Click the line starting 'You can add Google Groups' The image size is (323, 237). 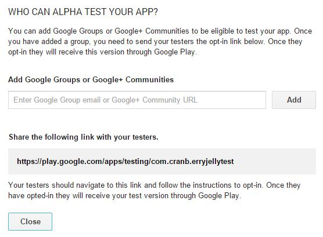pyautogui.click(x=160, y=31)
